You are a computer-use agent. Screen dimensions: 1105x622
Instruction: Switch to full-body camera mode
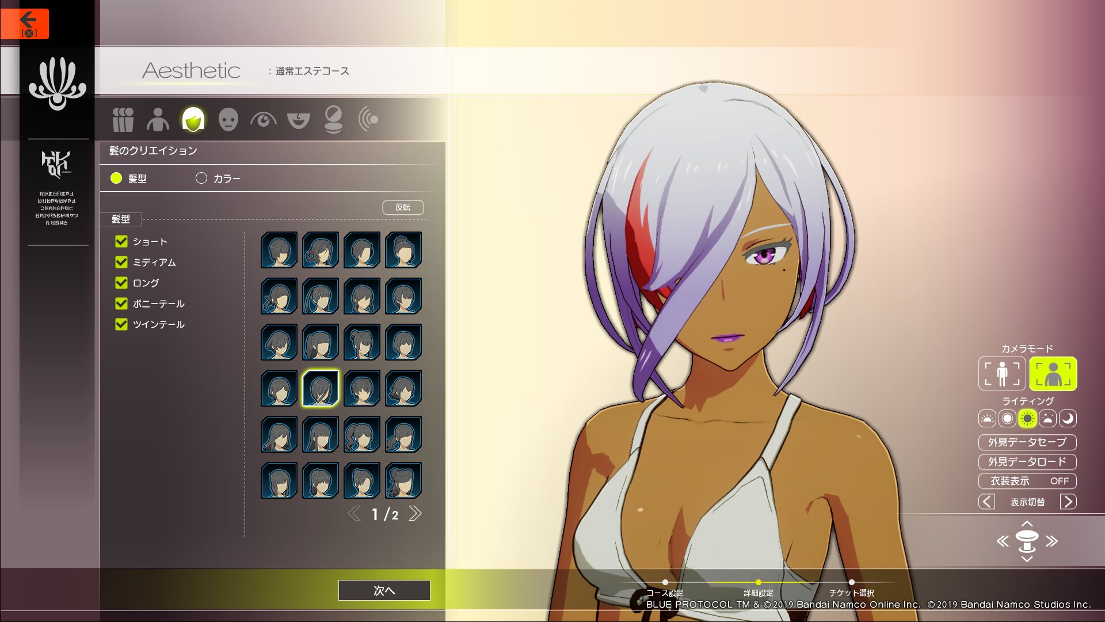(1001, 374)
